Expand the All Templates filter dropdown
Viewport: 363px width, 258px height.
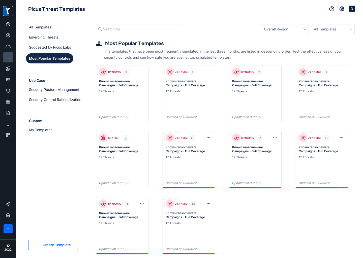pos(333,29)
